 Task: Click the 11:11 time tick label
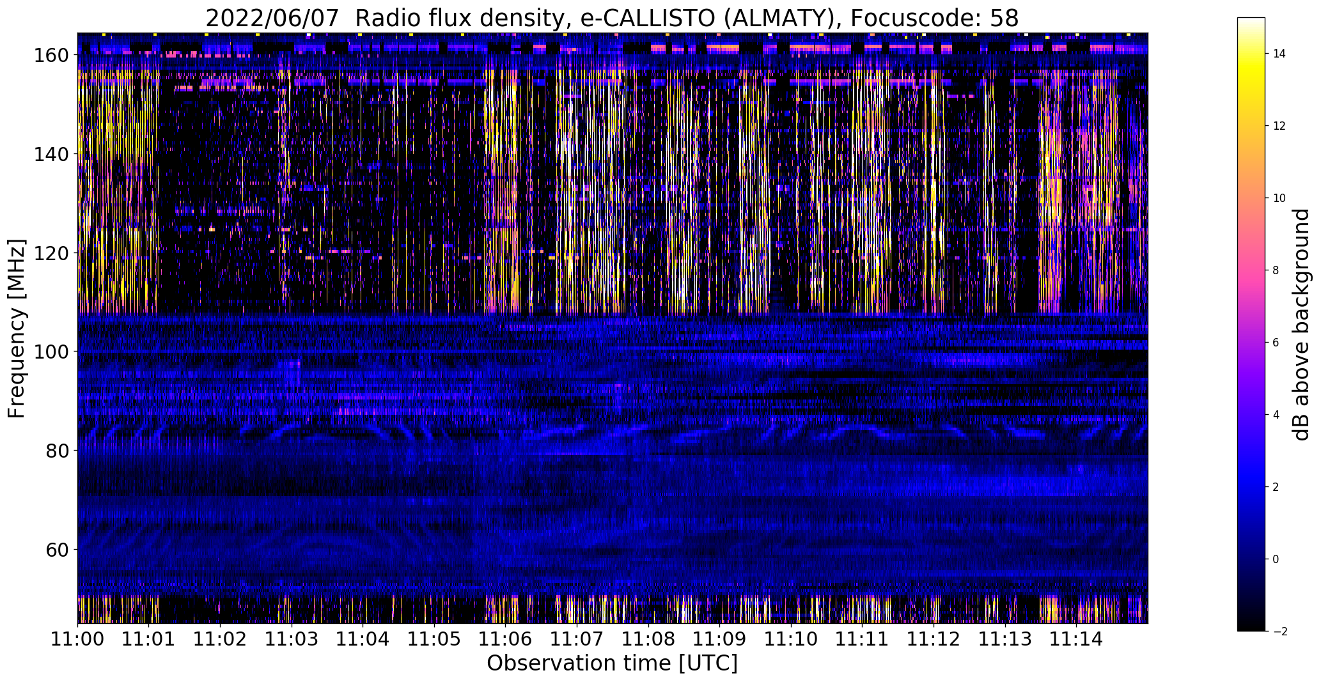(863, 639)
